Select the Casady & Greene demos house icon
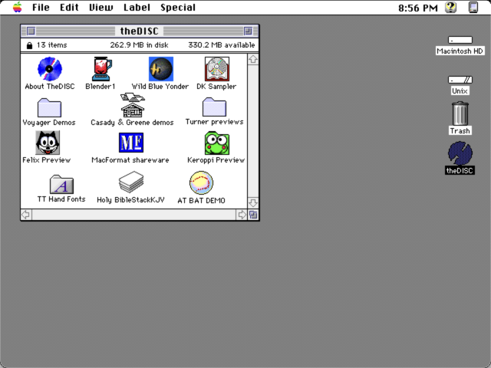 pyautogui.click(x=133, y=105)
